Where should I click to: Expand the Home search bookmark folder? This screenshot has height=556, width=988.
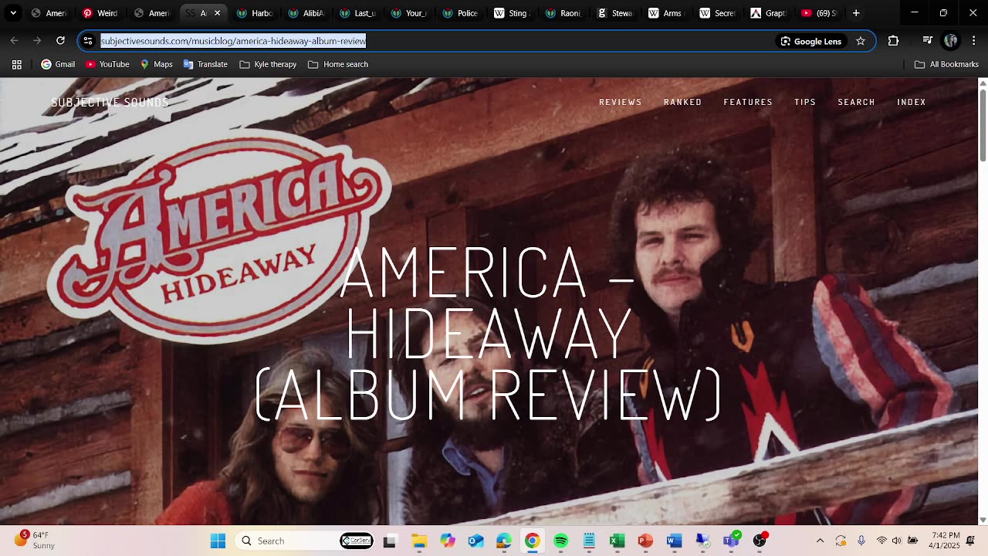338,64
